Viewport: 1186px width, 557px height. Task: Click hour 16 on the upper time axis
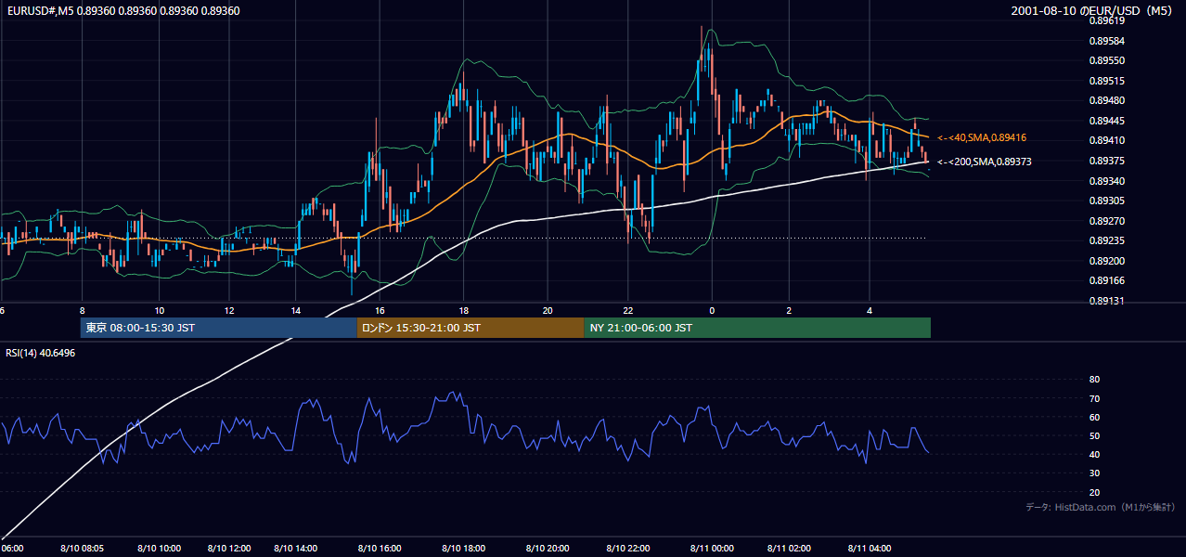click(380, 310)
